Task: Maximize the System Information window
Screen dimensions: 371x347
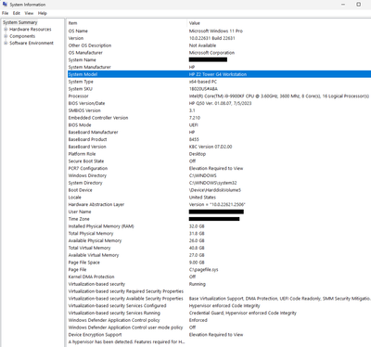Action: (359, 5)
